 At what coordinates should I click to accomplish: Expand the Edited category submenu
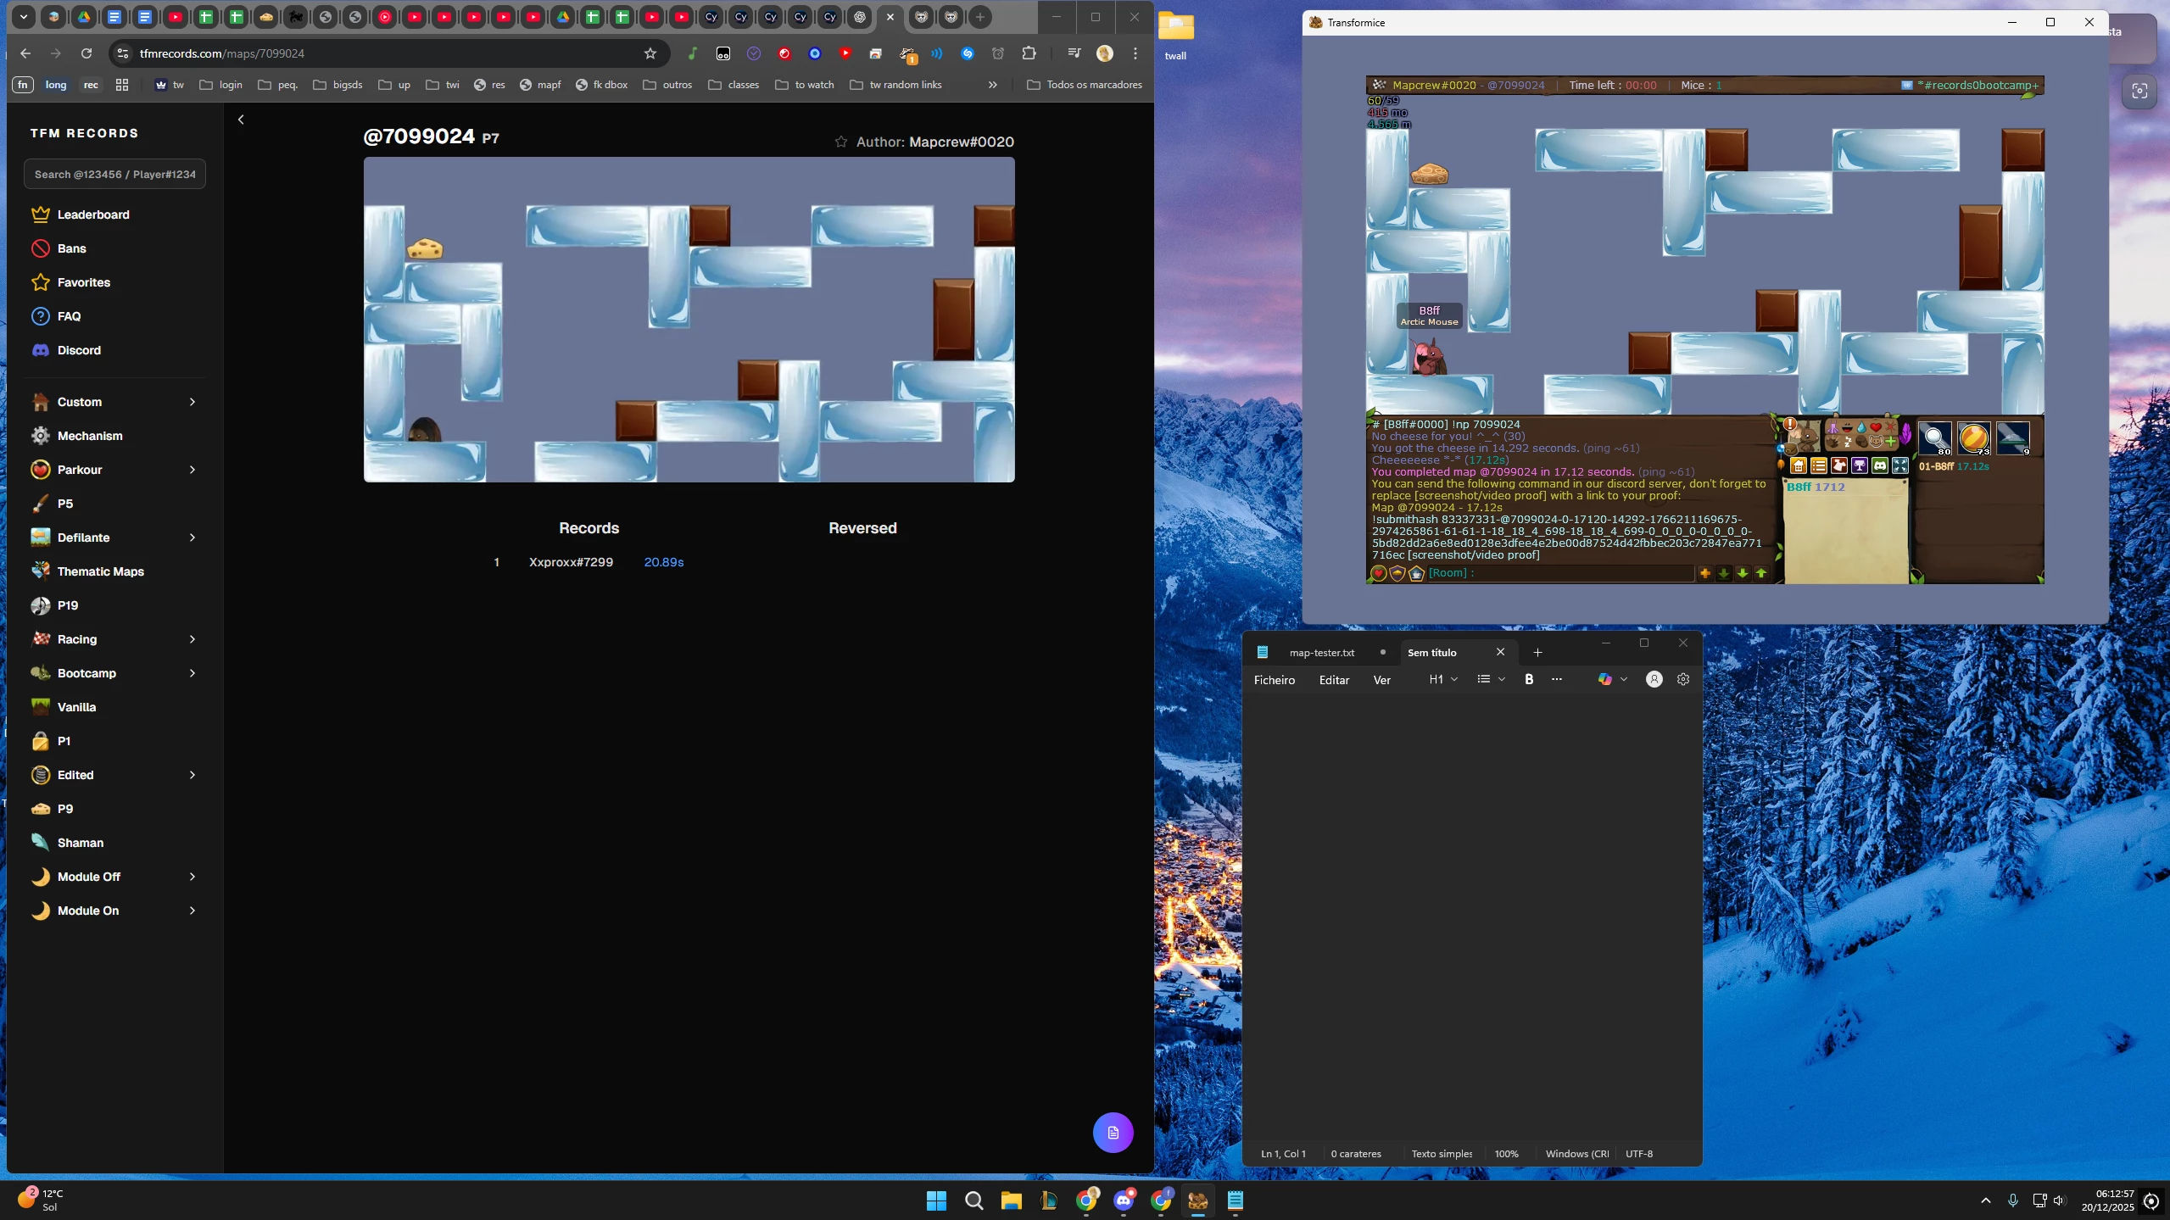[192, 775]
